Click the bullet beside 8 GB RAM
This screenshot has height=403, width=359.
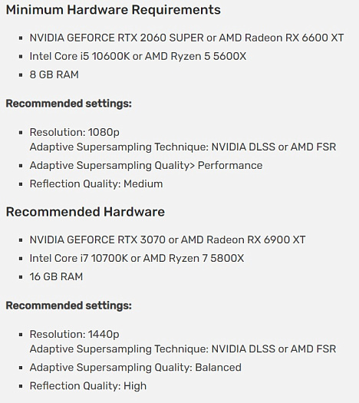click(21, 75)
